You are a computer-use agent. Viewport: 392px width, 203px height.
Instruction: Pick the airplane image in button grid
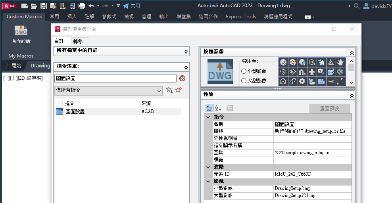tap(312, 72)
